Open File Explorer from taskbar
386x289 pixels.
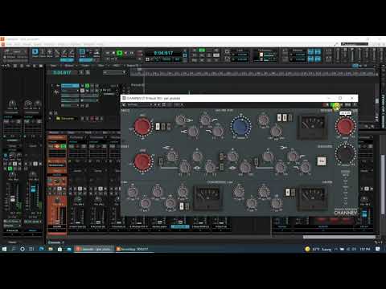(x=51, y=249)
